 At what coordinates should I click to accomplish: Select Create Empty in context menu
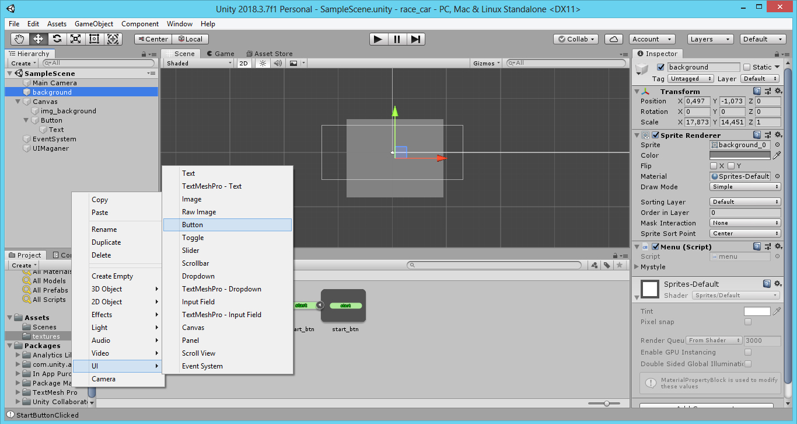[117, 276]
